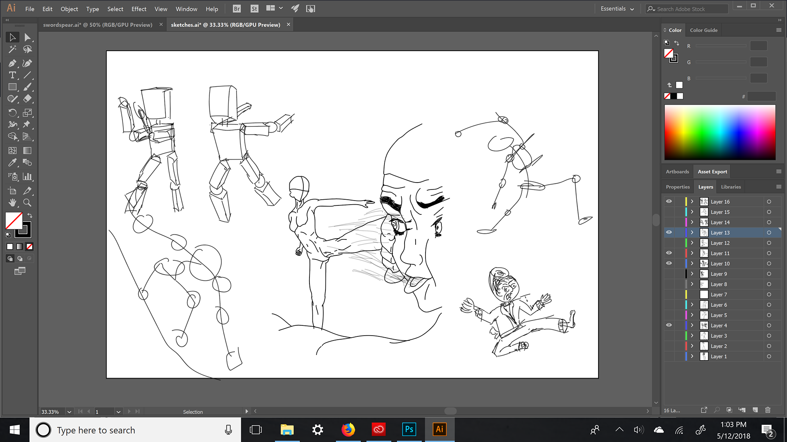Toggle visibility of Layer 11
Image resolution: width=787 pixels, height=442 pixels.
pyautogui.click(x=669, y=253)
